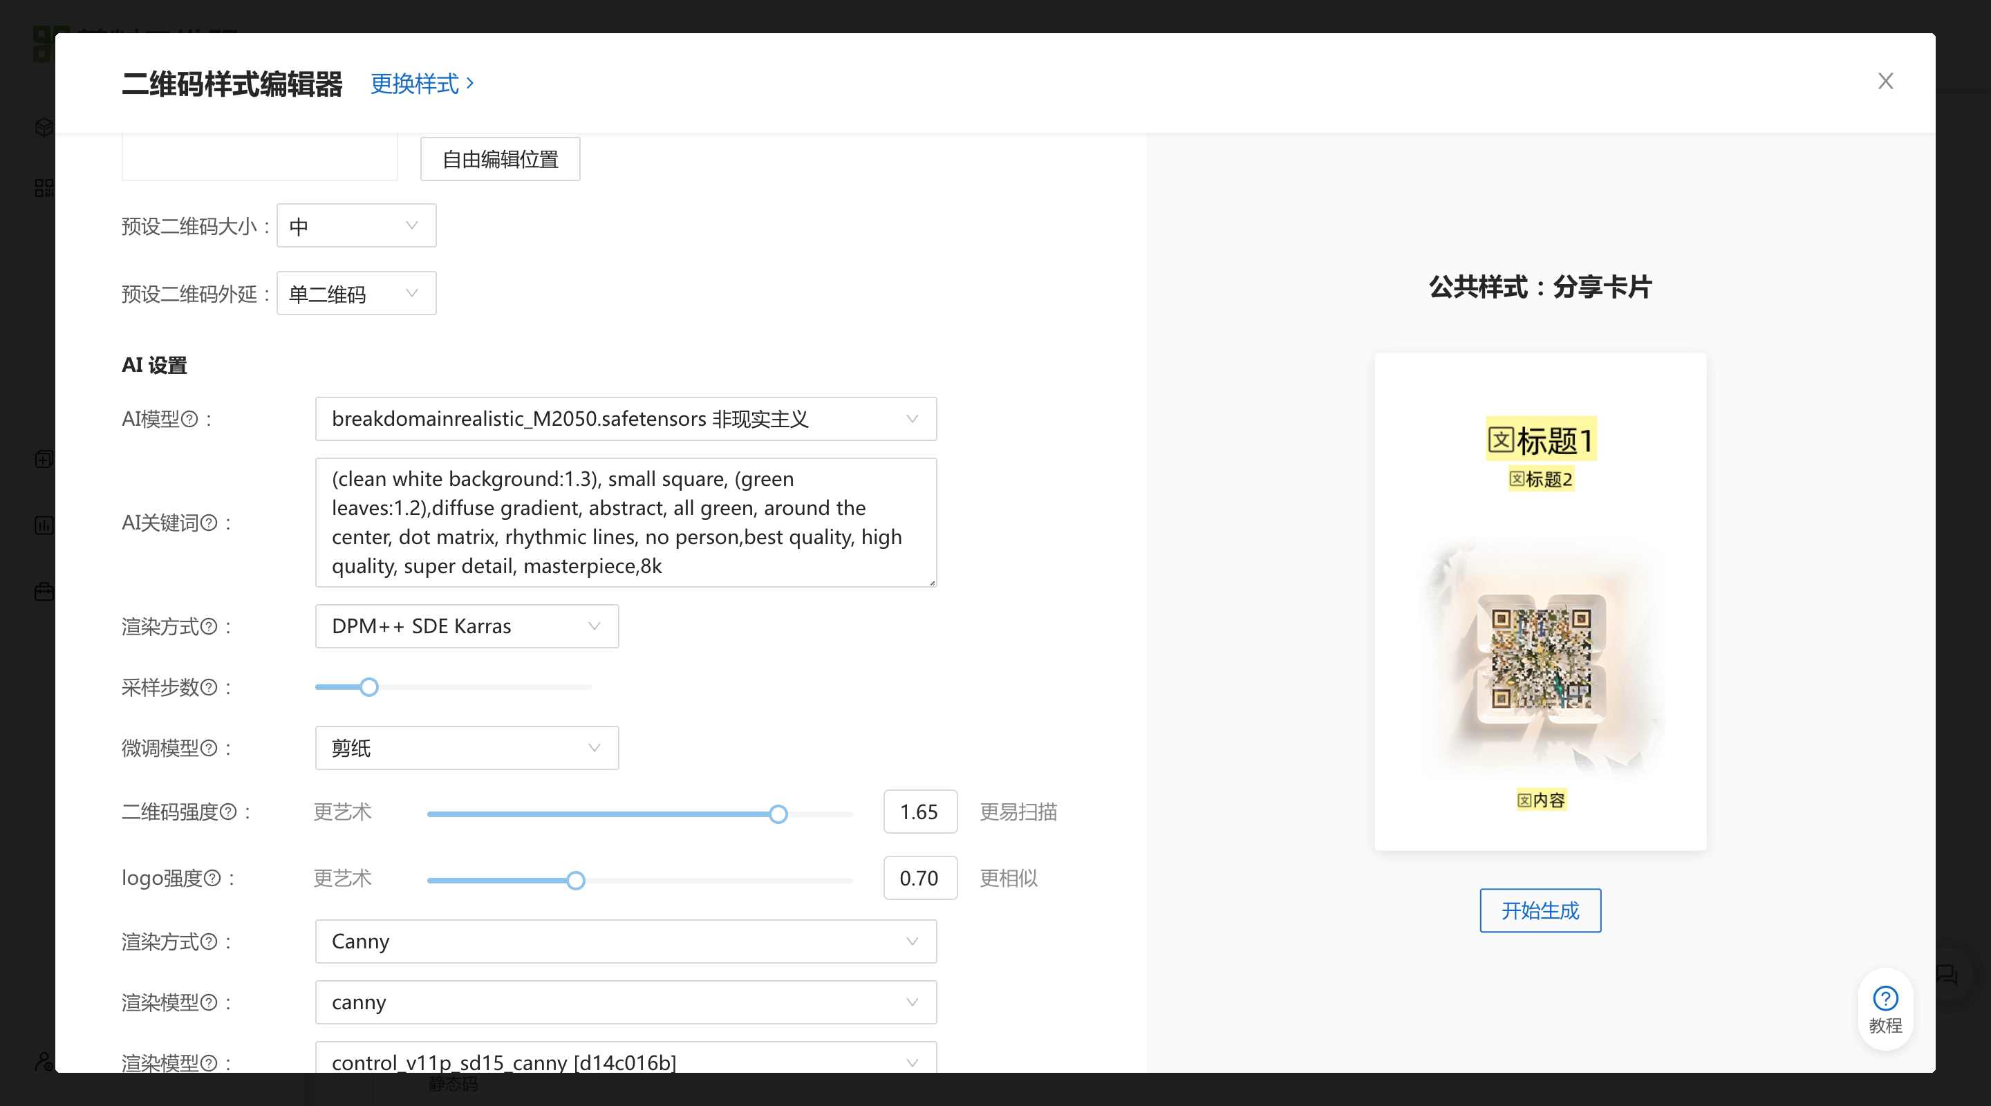Click inside the AI关键词 text area
This screenshot has height=1106, width=1991.
point(625,523)
